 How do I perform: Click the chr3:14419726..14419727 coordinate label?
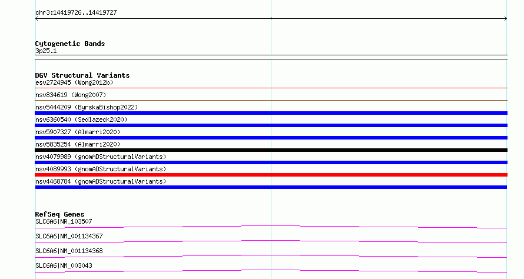76,12
